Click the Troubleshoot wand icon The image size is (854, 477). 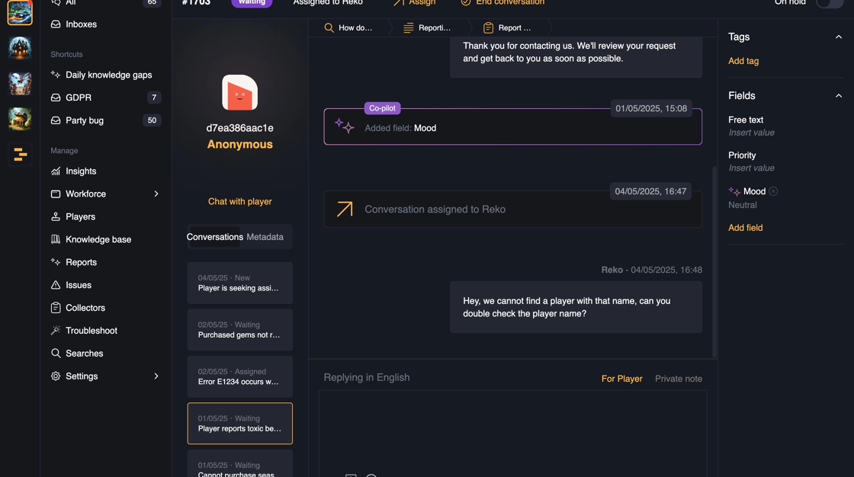[x=56, y=331]
